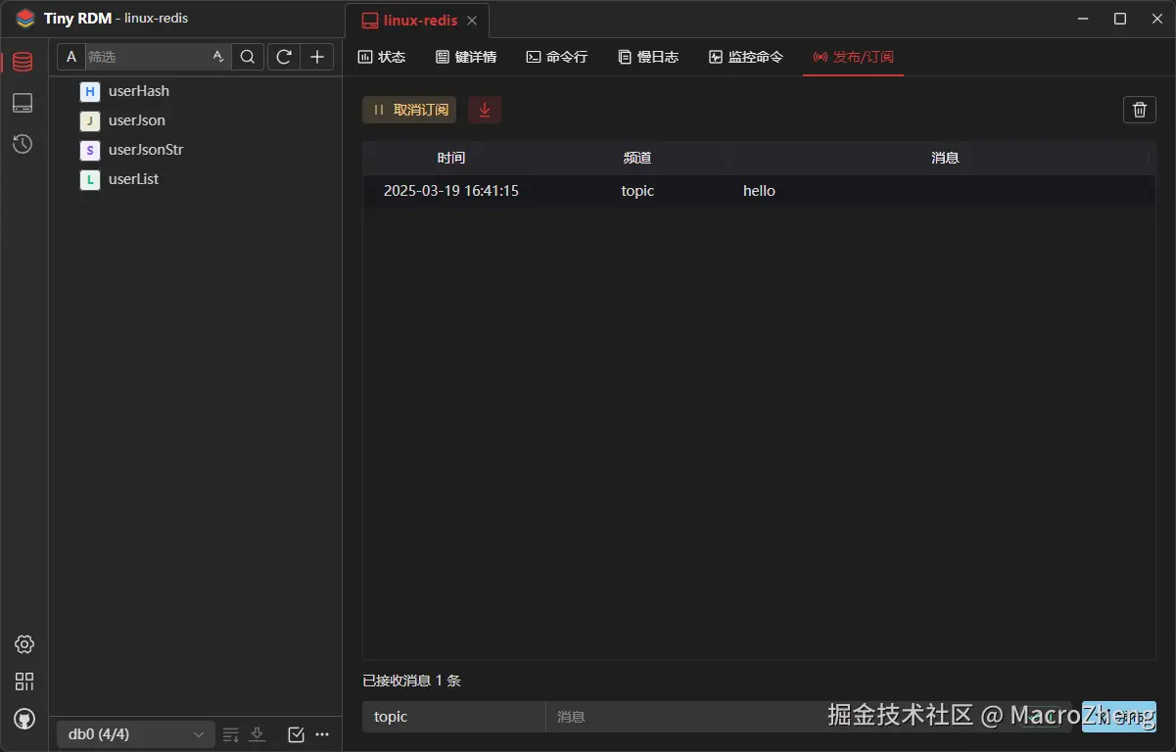Image resolution: width=1176 pixels, height=752 pixels.
Task: Close the linux-redis tab
Action: [x=473, y=21]
